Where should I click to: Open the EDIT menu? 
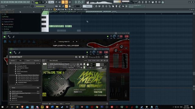5,2
